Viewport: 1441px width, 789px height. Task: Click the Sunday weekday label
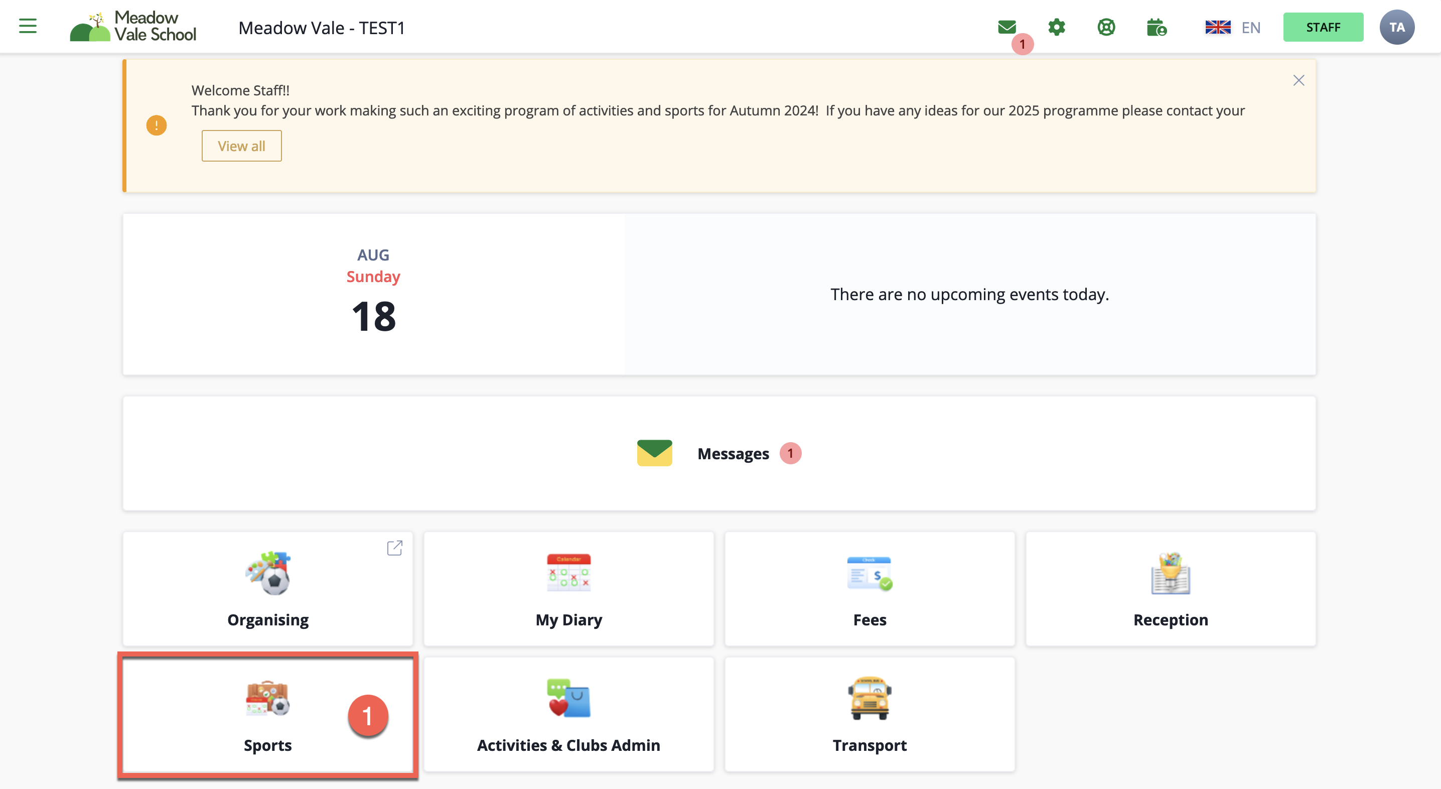point(373,277)
